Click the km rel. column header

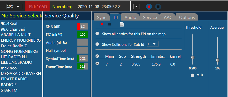pyautogui.click(x=176, y=56)
